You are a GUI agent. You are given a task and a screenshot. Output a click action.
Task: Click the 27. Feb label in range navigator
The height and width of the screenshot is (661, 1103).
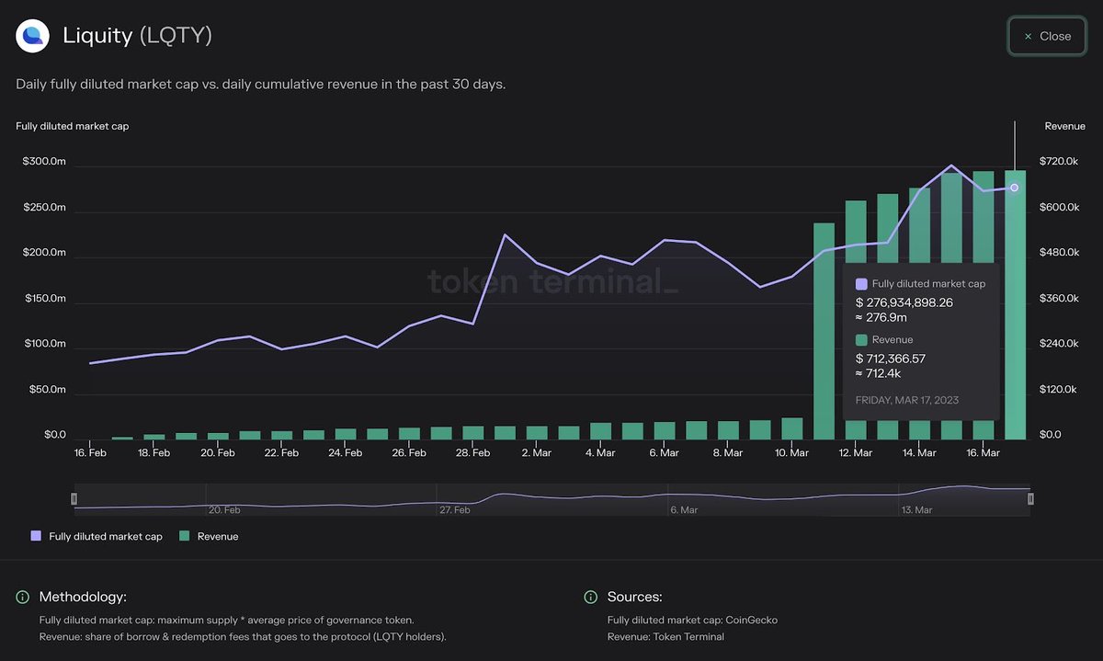(455, 509)
